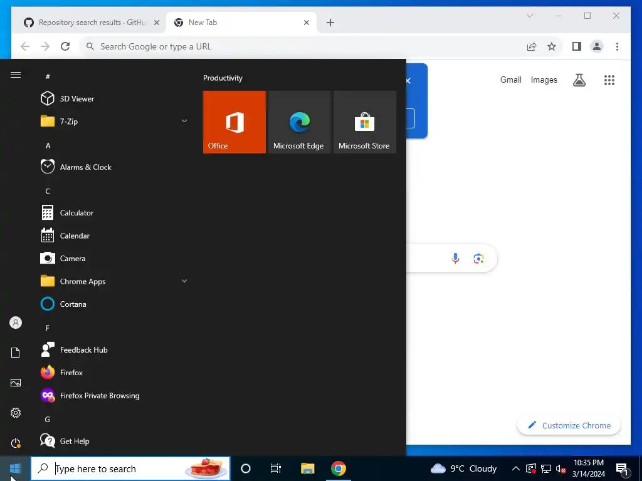Viewport: 642px width, 481px height.
Task: Click the Chrome address bar
Action: pos(303,46)
